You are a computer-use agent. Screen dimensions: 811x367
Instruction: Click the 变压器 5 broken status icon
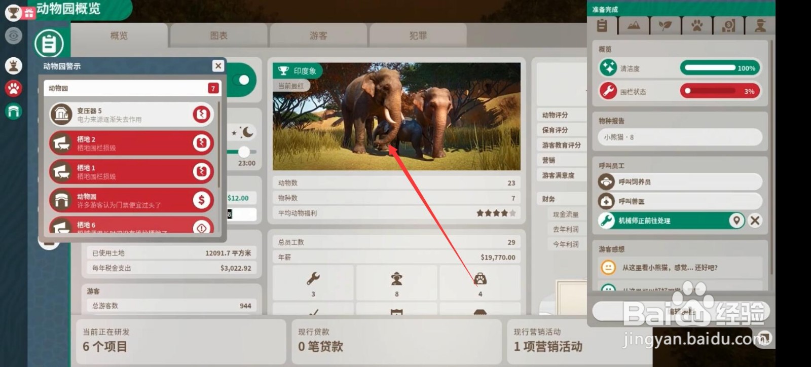(202, 115)
